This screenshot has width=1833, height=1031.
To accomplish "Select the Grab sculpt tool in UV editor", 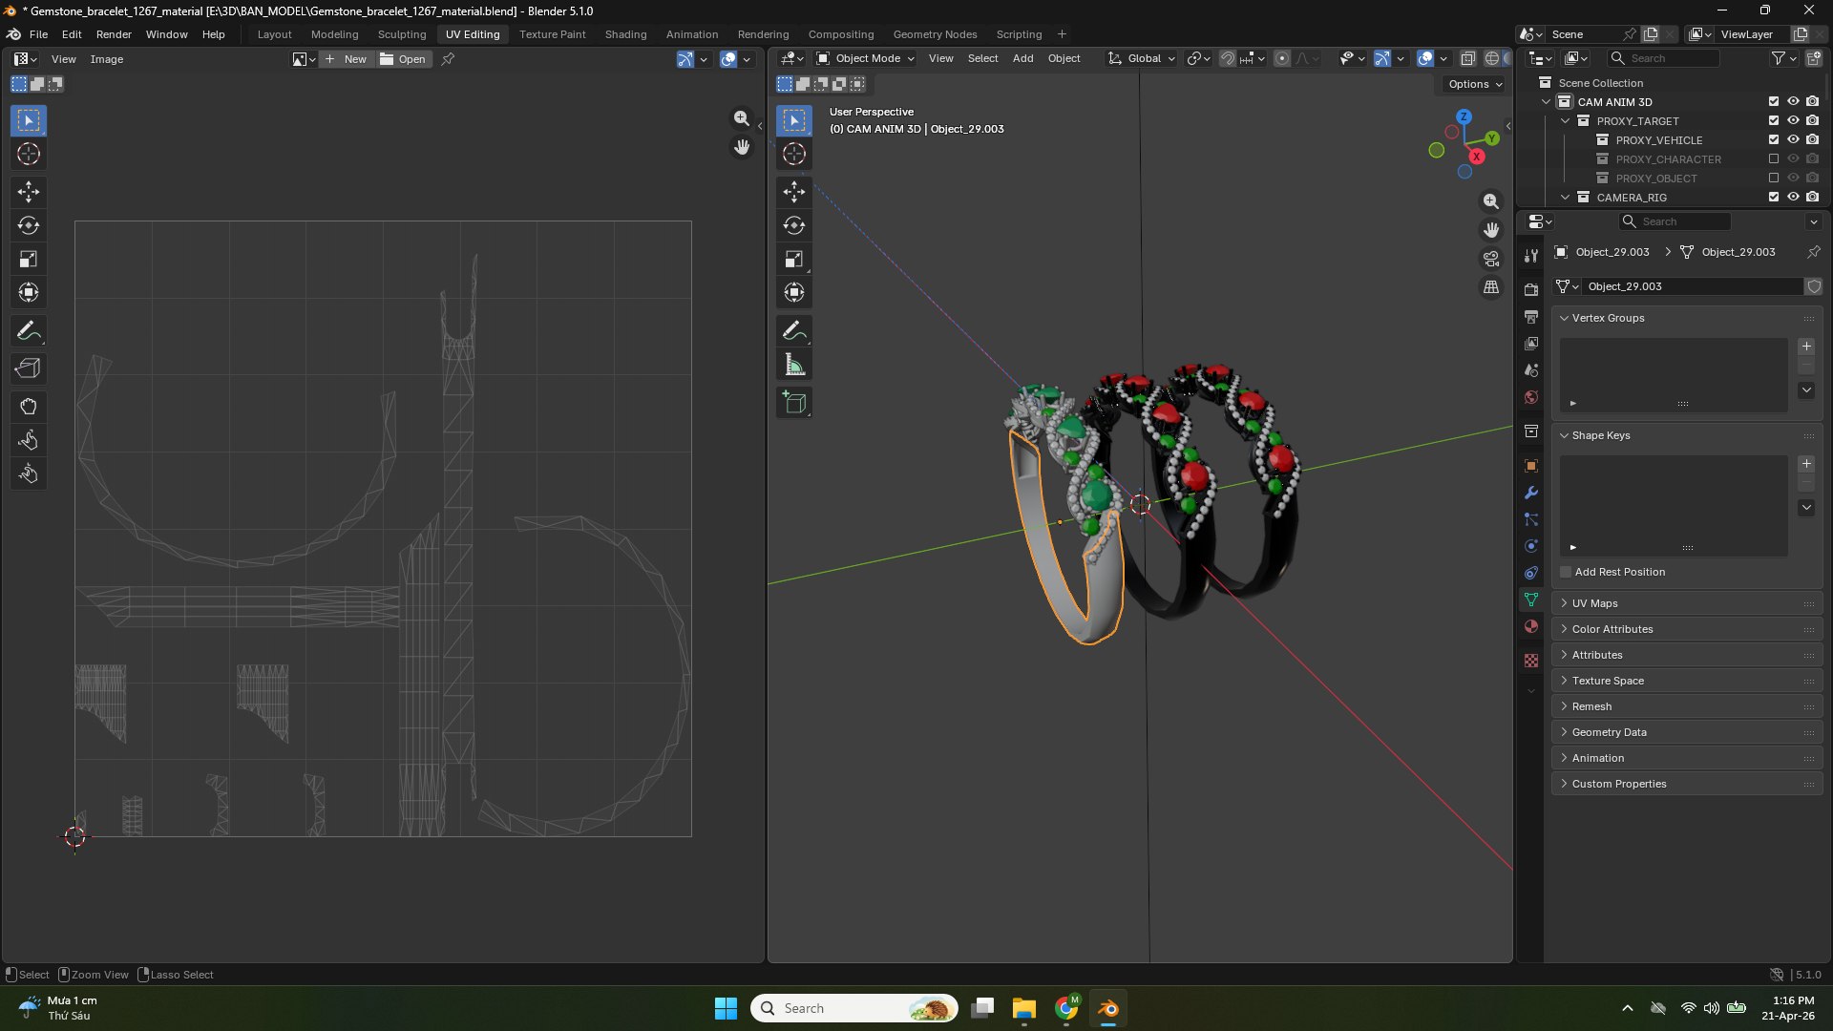I will pos(29,407).
